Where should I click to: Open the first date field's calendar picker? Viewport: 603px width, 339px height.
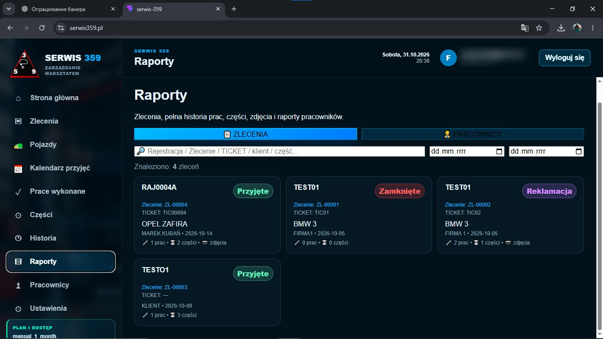tap(499, 151)
